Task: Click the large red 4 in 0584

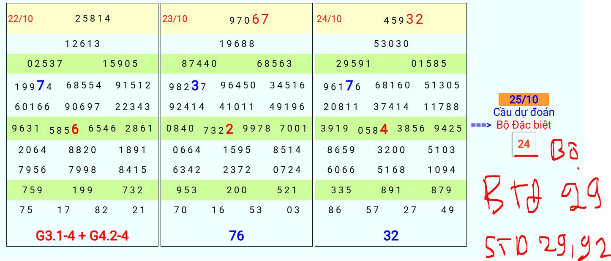Action: coord(384,130)
